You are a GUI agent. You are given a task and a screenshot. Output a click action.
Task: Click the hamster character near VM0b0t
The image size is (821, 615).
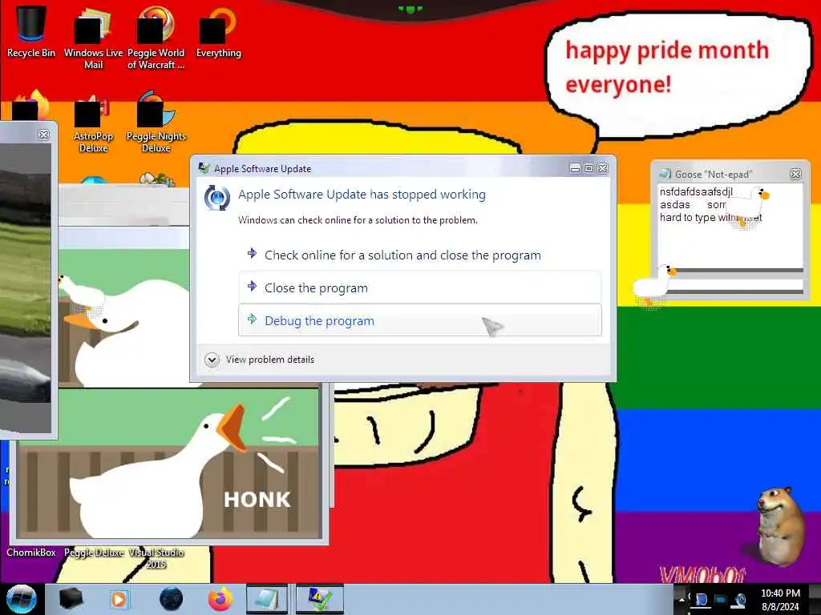coord(780,527)
